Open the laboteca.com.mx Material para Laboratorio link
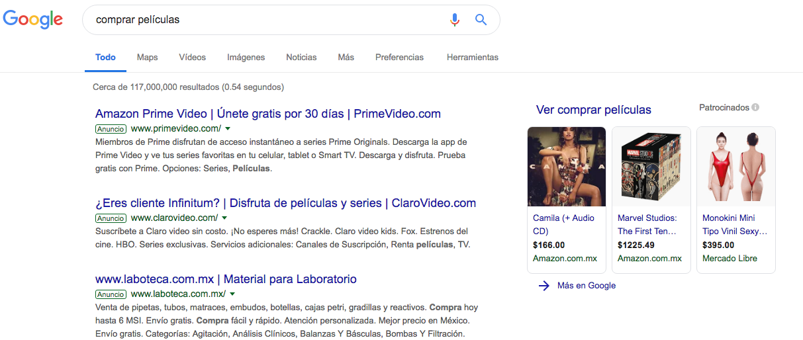 [226, 279]
